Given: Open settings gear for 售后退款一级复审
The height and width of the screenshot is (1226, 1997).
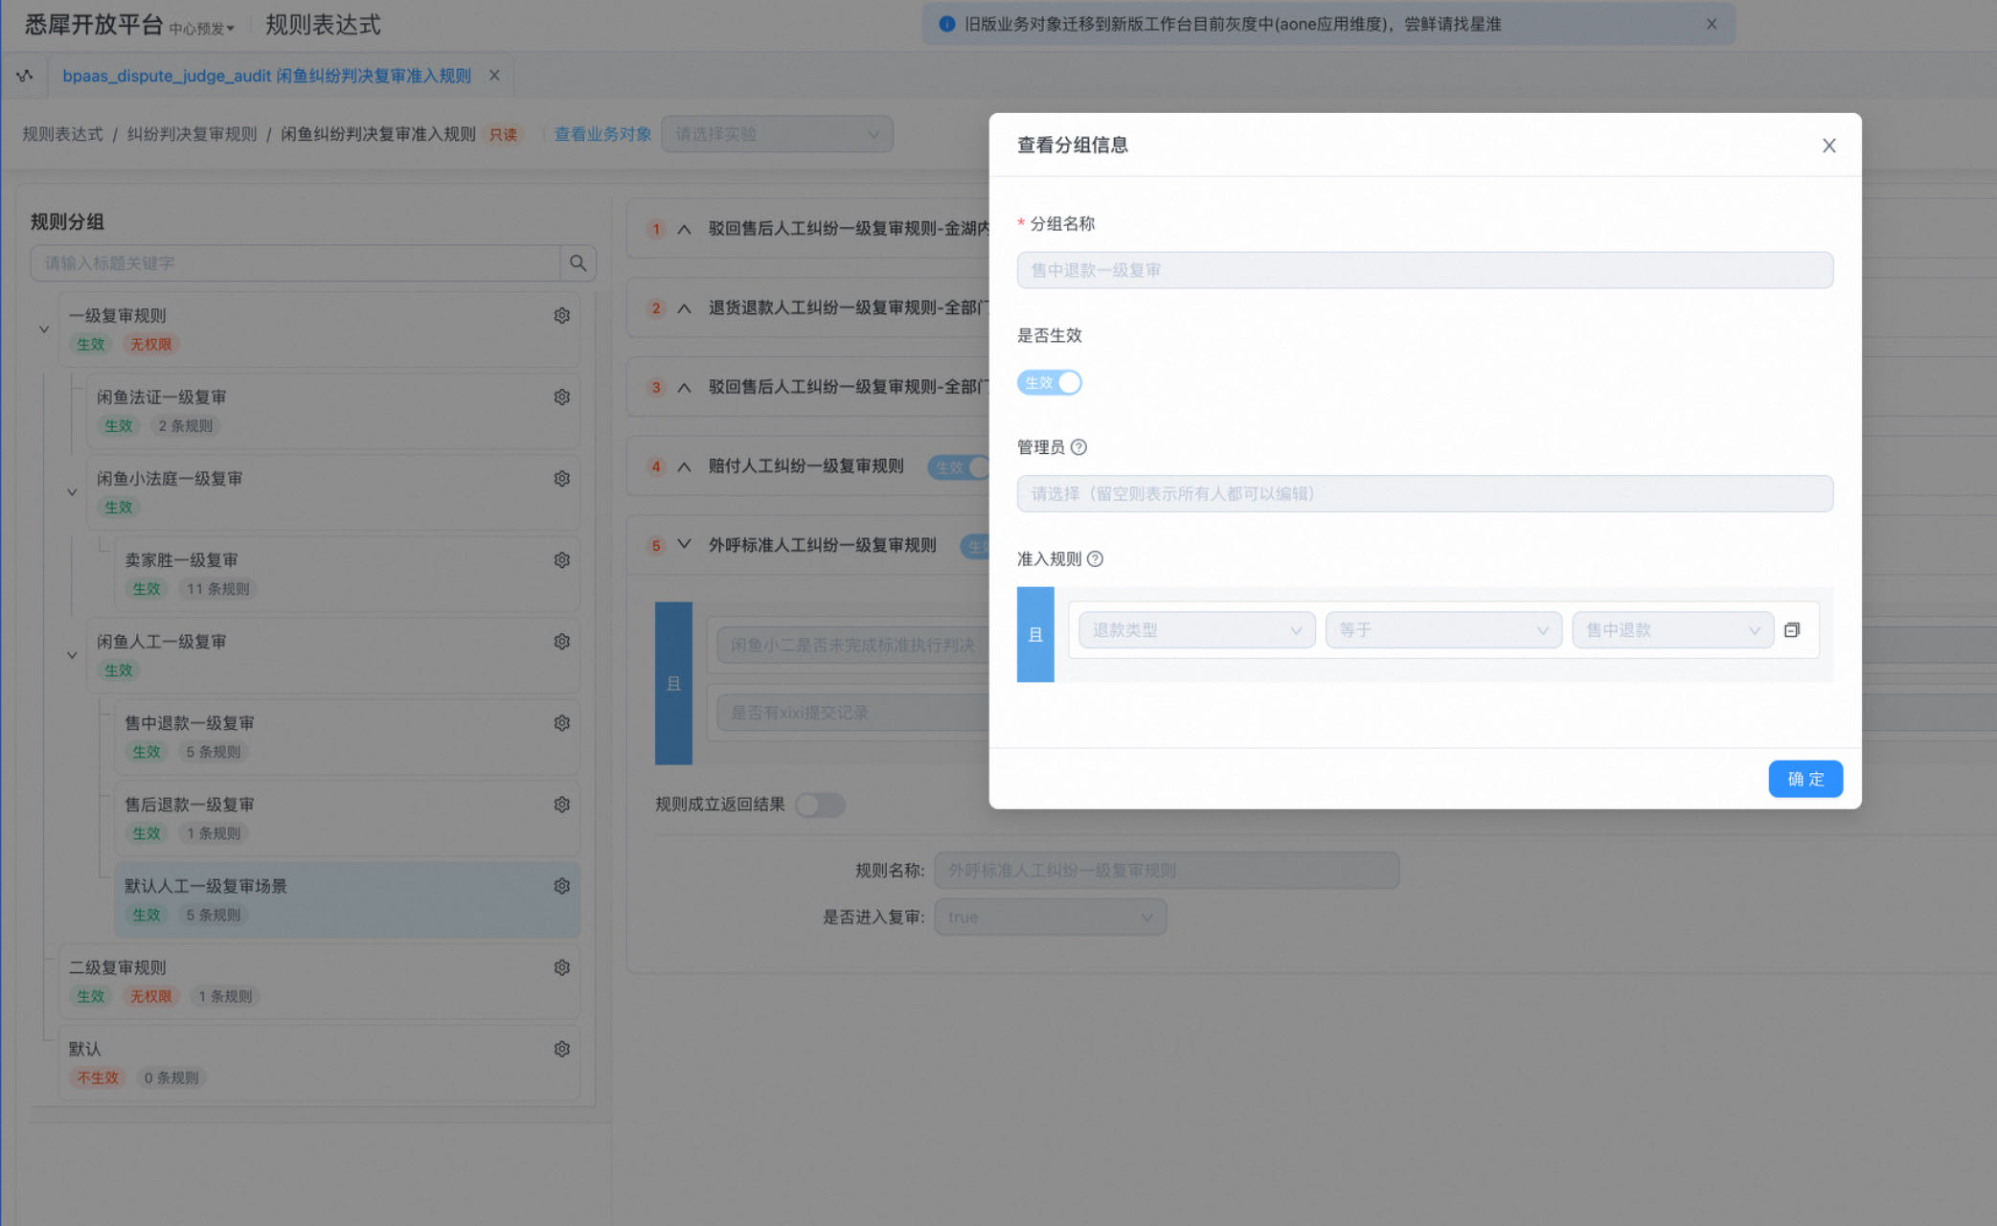Looking at the screenshot, I should [562, 805].
